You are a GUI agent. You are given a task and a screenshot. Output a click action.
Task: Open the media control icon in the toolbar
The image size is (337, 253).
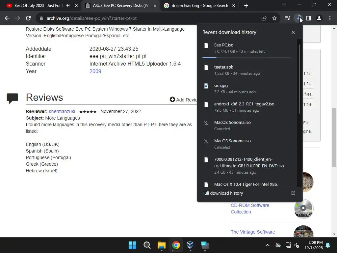287,18
